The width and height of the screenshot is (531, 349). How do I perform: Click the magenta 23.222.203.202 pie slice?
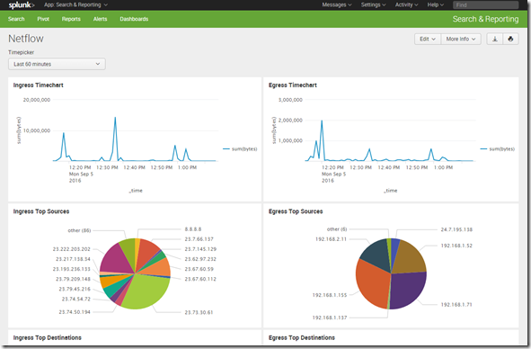pos(117,259)
